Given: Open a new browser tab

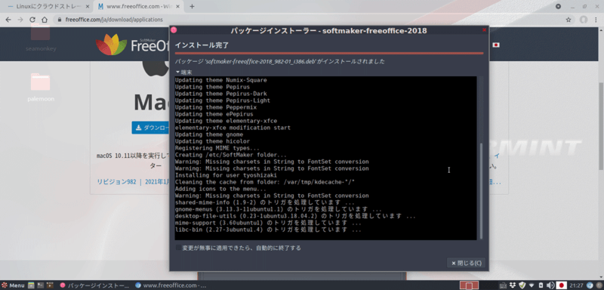Looking at the screenshot, I should (193, 7).
